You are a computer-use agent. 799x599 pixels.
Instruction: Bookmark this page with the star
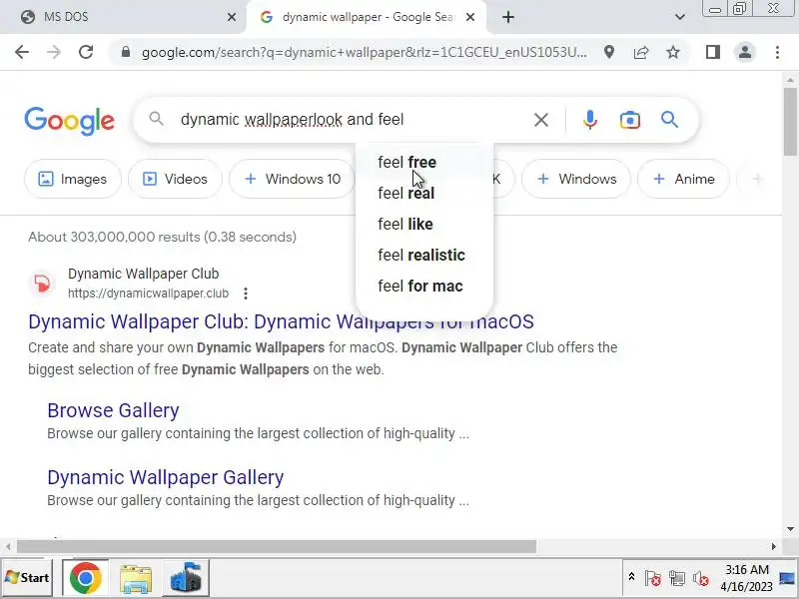tap(673, 52)
